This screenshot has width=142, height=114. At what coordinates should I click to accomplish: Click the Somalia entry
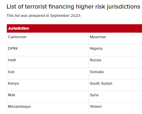(x=97, y=72)
